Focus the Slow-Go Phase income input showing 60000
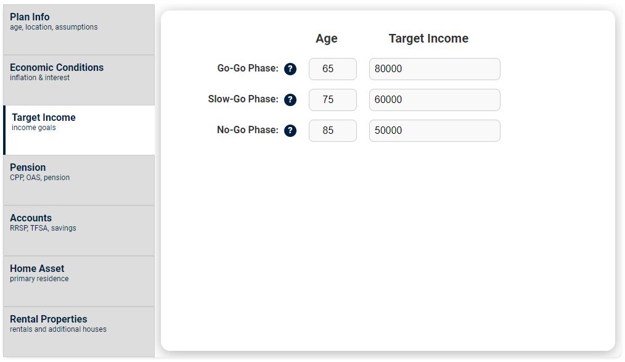 [x=435, y=100]
